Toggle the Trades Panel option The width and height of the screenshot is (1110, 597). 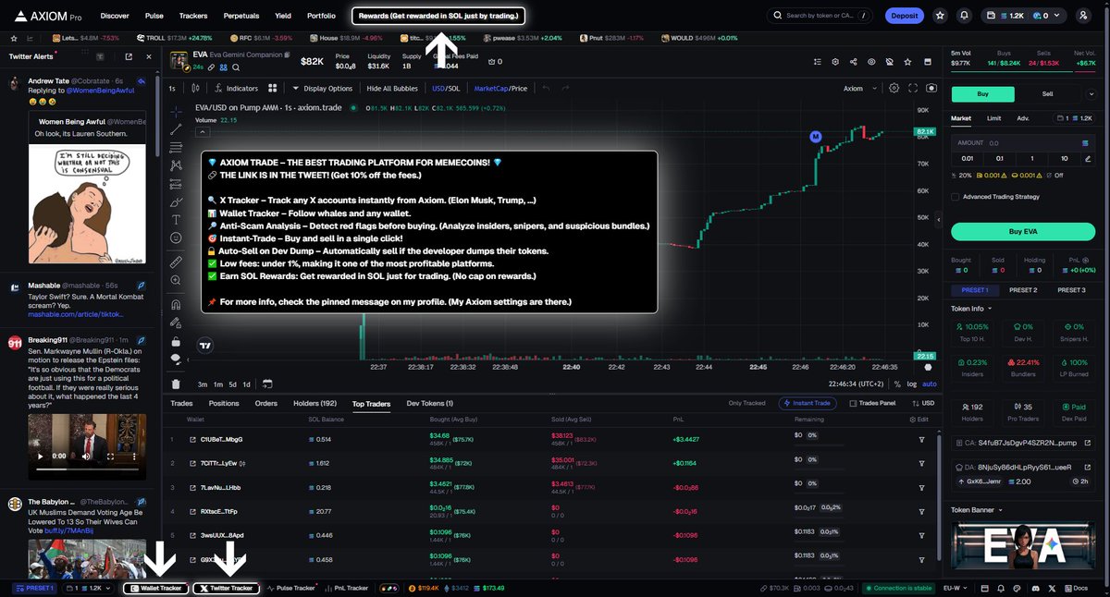coord(873,403)
